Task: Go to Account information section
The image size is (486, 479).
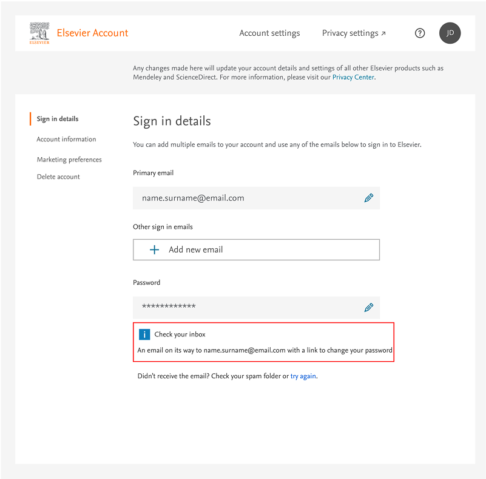Action: click(66, 139)
